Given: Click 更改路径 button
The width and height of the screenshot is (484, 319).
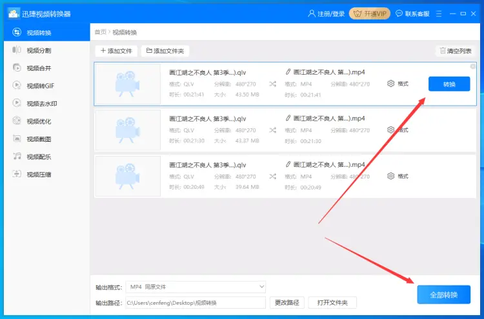Looking at the screenshot, I should coord(287,303).
